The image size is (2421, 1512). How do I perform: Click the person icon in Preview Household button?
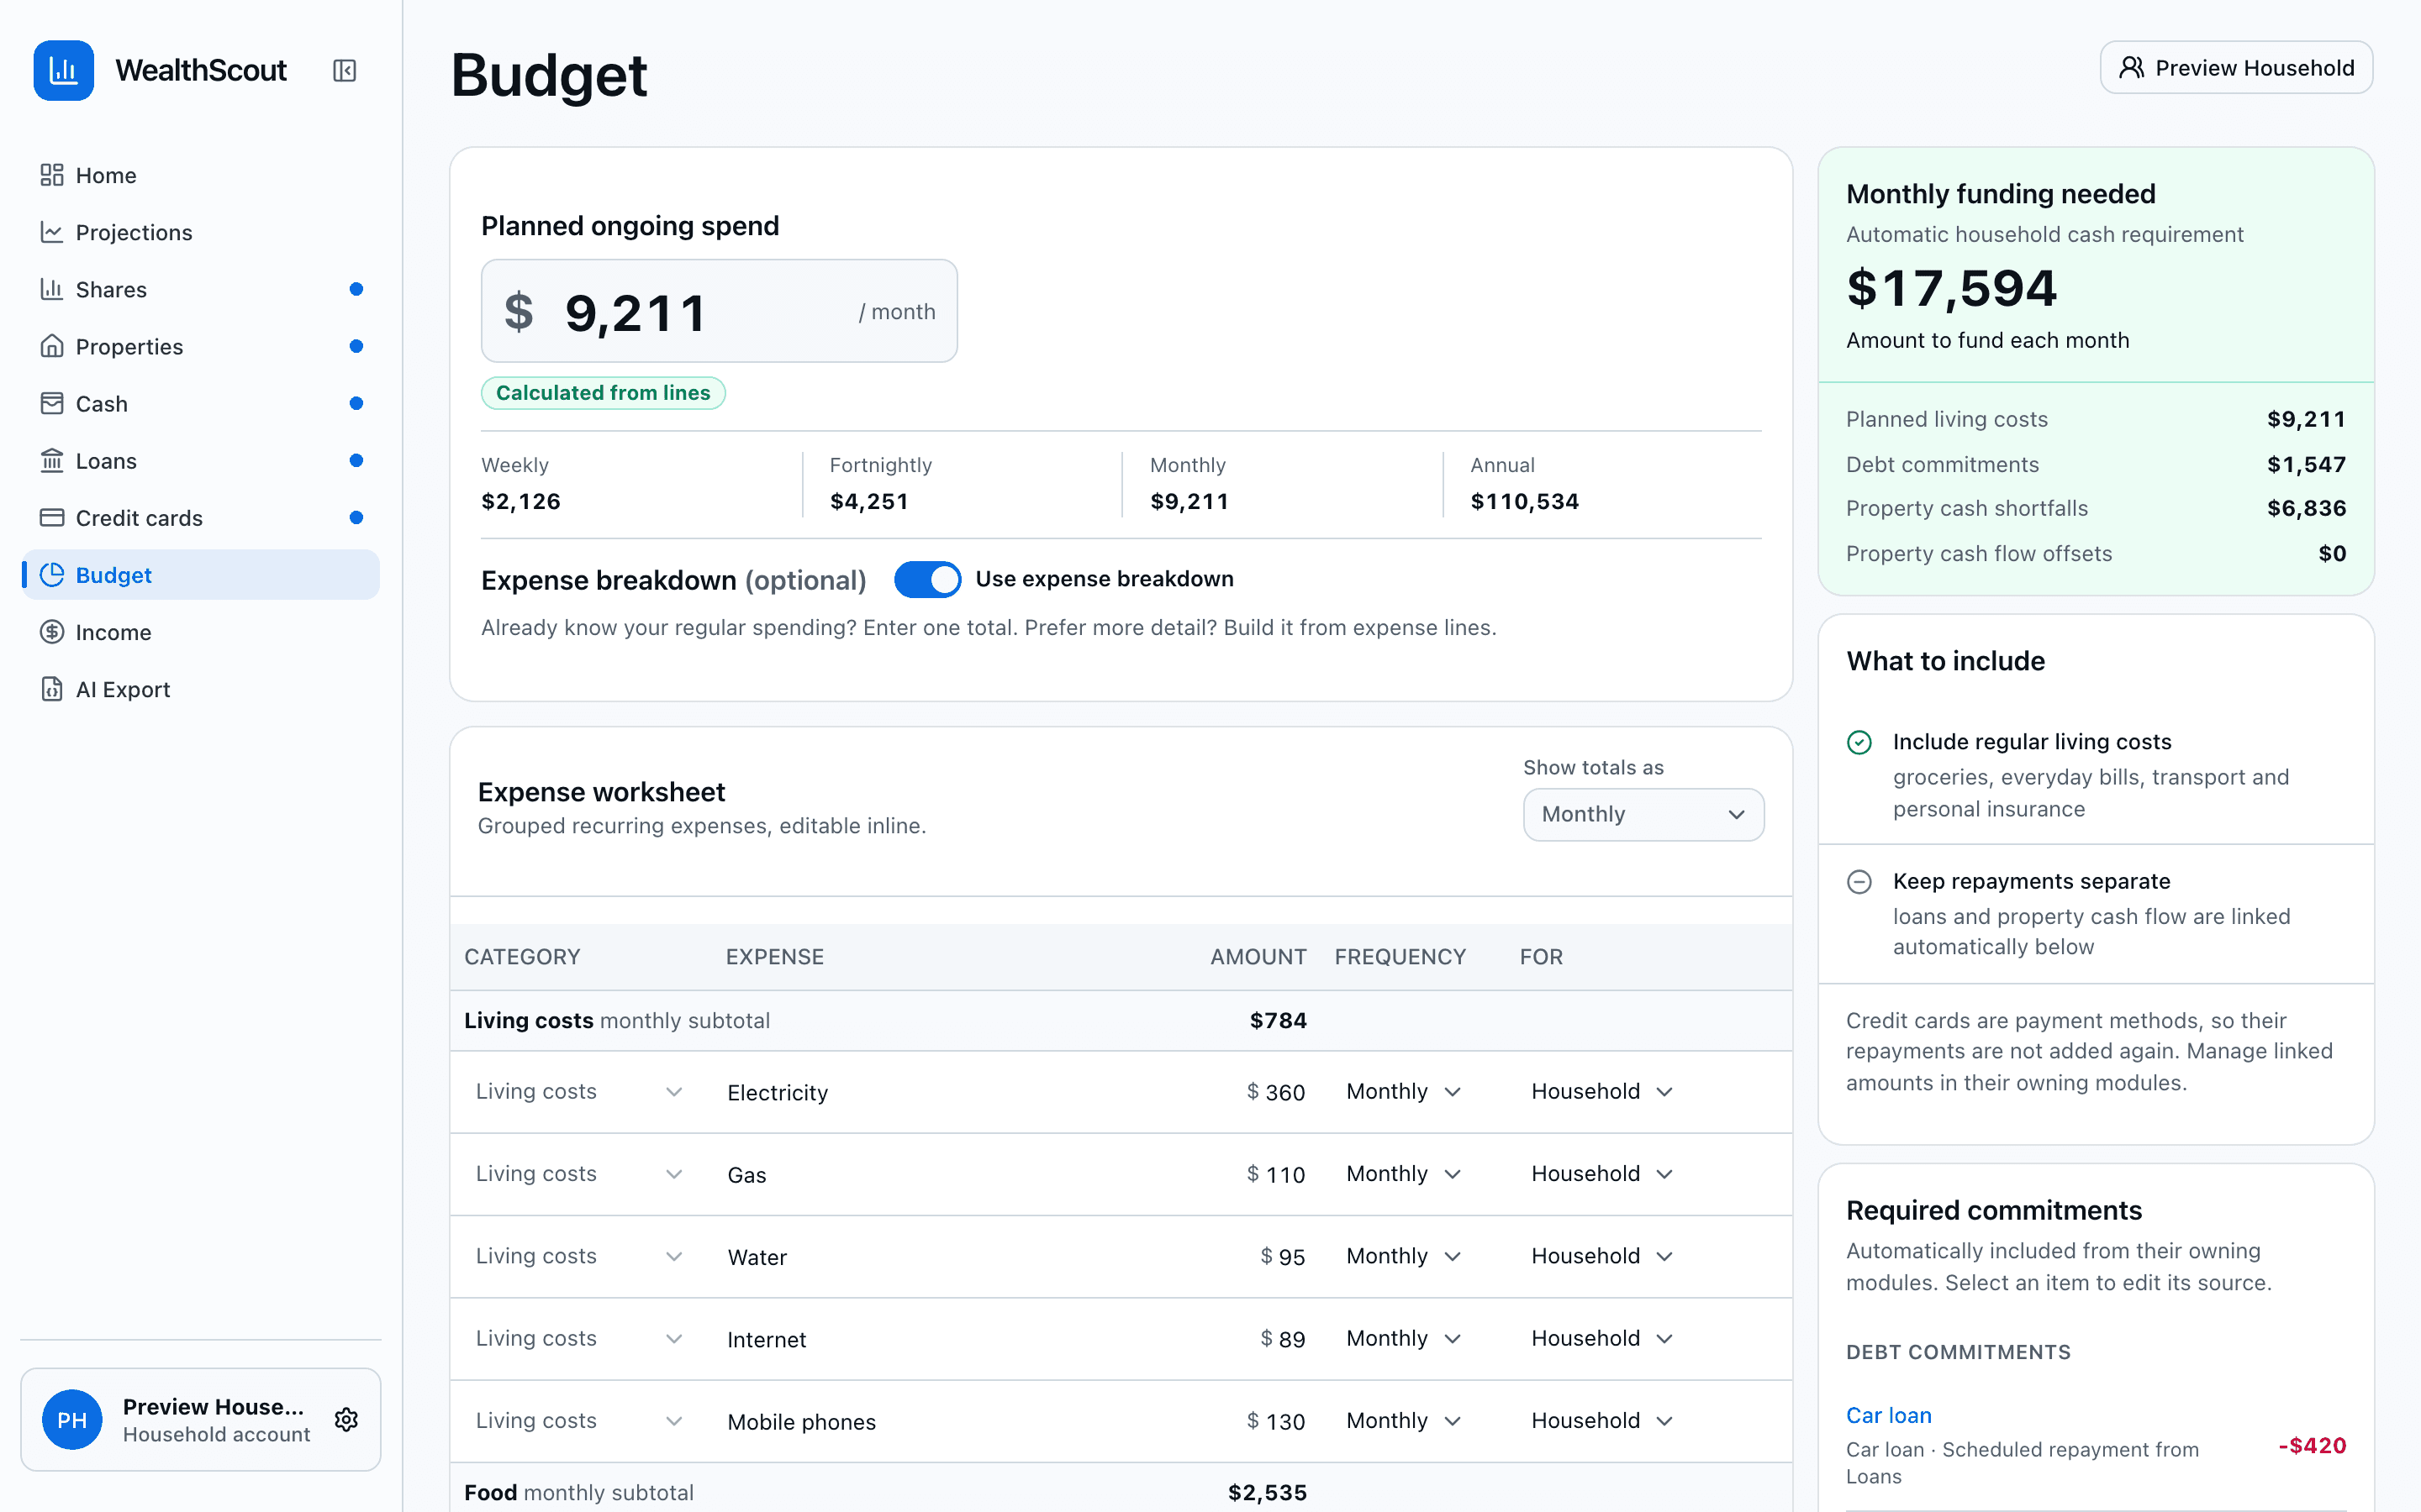pos(2132,67)
